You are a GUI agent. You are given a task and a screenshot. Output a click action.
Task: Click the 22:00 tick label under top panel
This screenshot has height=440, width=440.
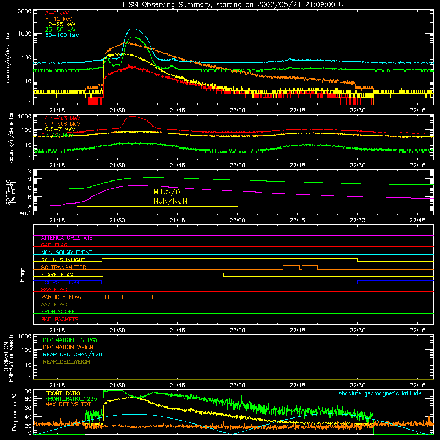(x=238, y=111)
